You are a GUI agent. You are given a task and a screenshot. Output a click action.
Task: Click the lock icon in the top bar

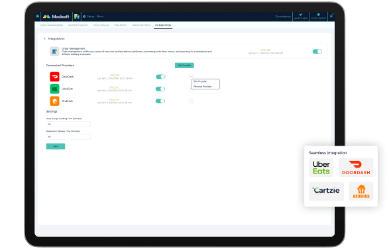pyautogui.click(x=331, y=16)
